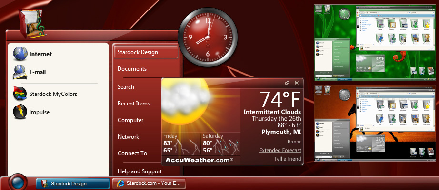Open Documents from start menu

click(132, 69)
